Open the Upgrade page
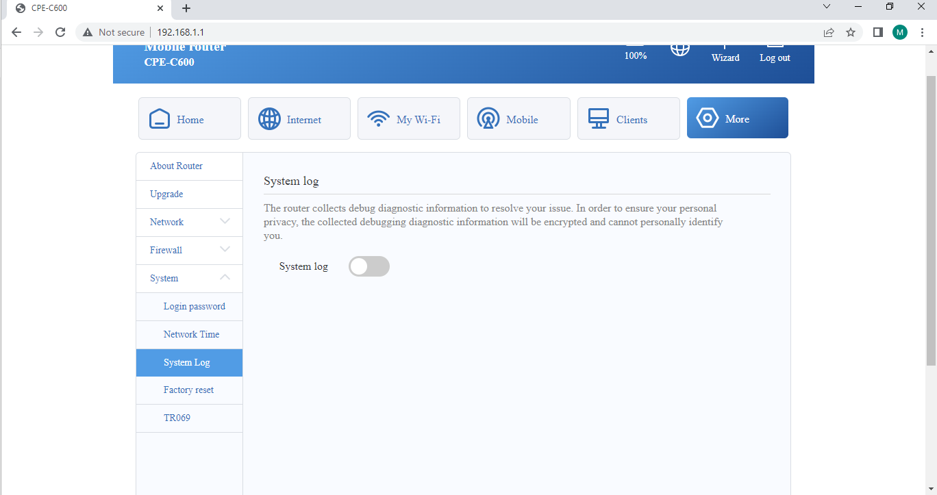 click(190, 194)
